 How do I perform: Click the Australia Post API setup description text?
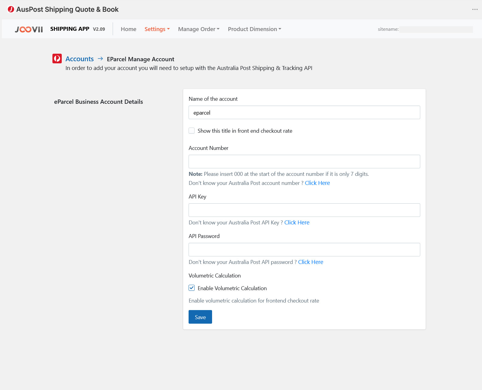[189, 68]
